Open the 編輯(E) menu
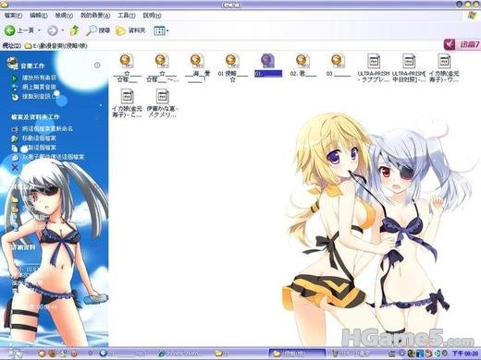This screenshot has height=360, width=481. coord(39,15)
